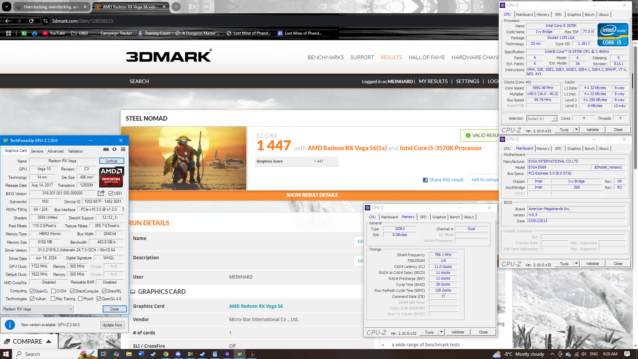Image resolution: width=638 pixels, height=359 pixels.
Task: Toggle the OpenCL checkbox
Action: tap(32, 291)
